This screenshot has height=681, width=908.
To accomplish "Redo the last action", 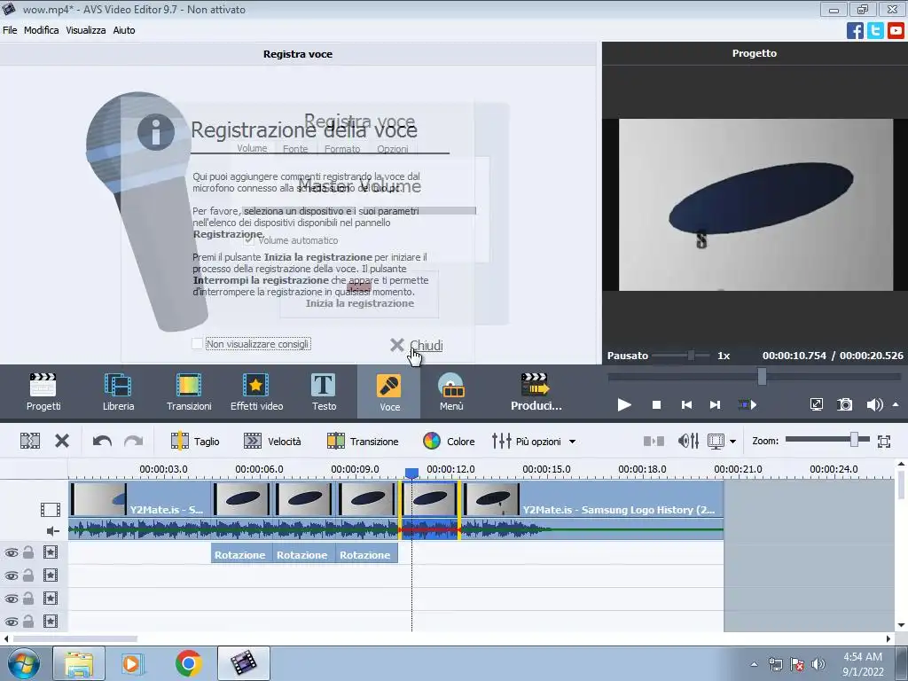I will coord(134,442).
